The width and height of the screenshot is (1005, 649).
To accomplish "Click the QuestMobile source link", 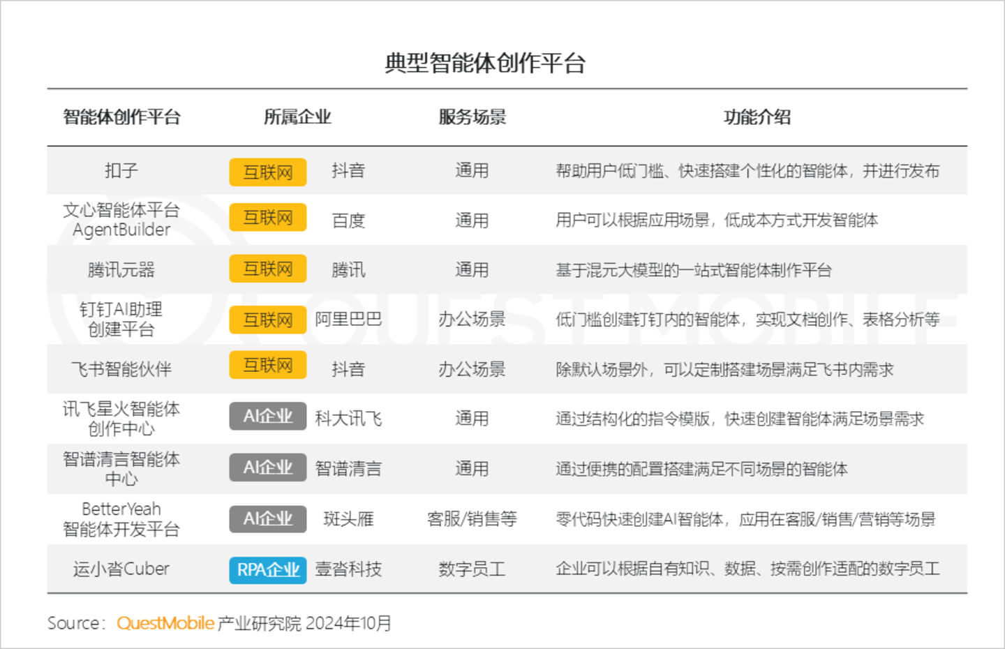I will click(165, 623).
